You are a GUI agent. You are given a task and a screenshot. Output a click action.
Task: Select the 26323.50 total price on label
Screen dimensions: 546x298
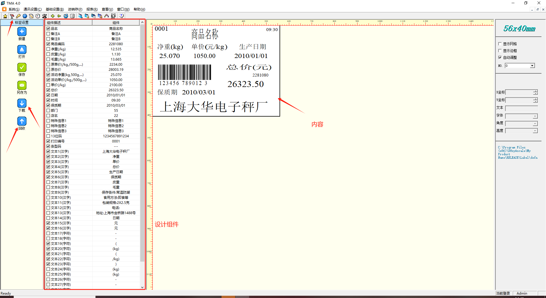click(246, 84)
